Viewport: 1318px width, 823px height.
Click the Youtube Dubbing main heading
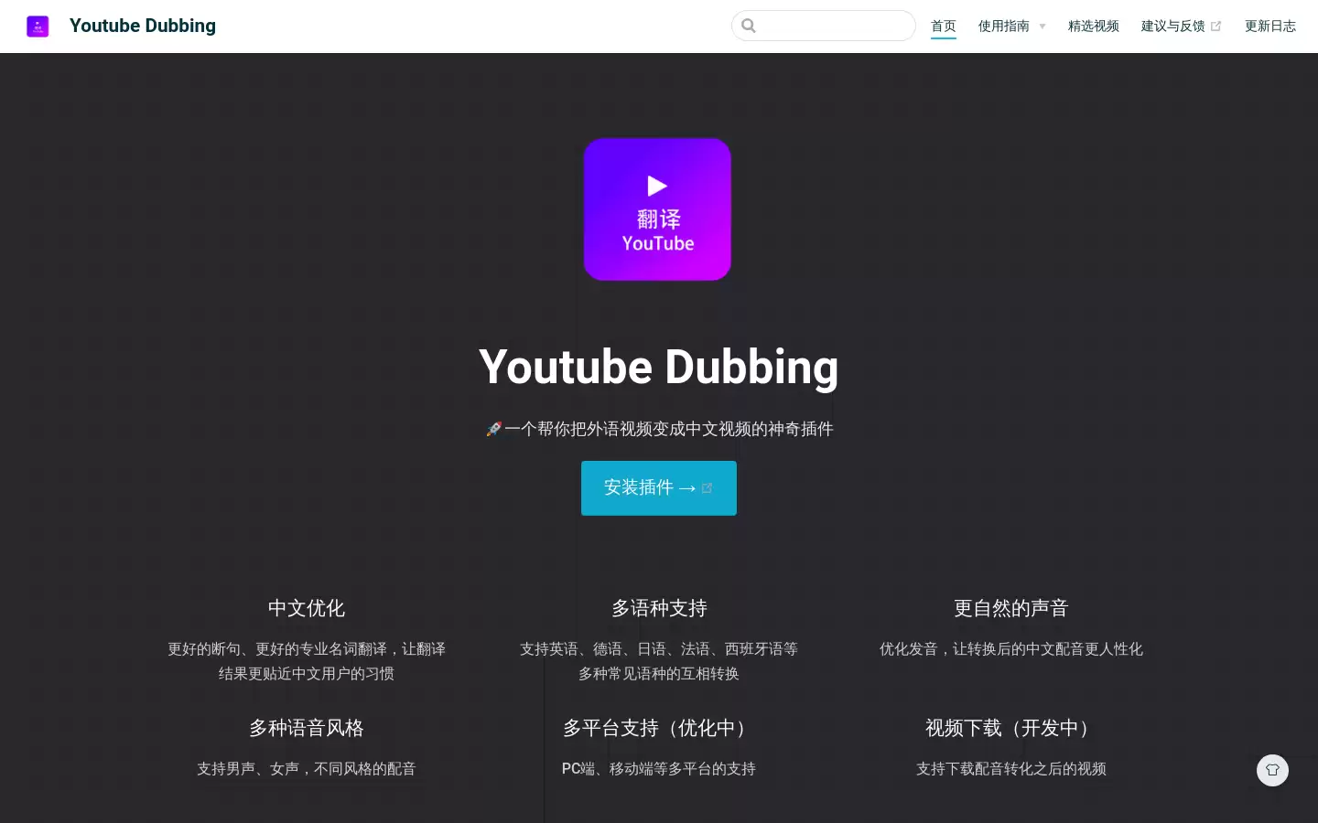659,367
